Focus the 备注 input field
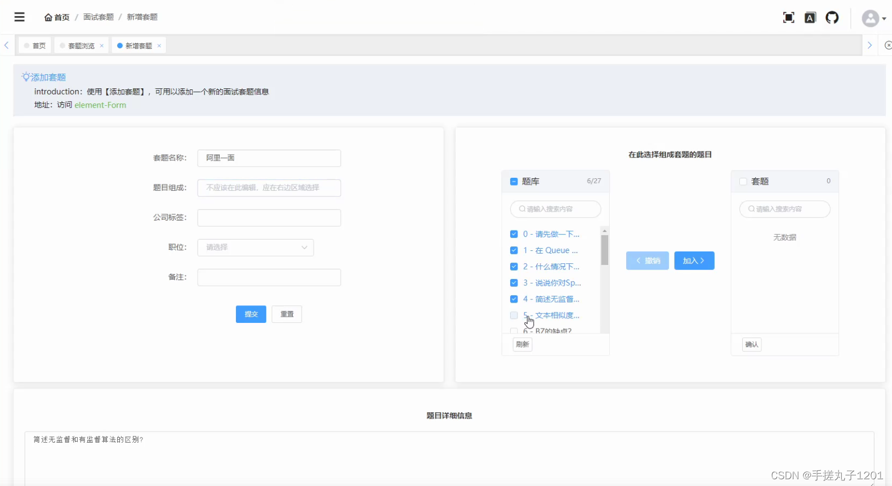Image resolution: width=892 pixels, height=486 pixels. pos(269,277)
